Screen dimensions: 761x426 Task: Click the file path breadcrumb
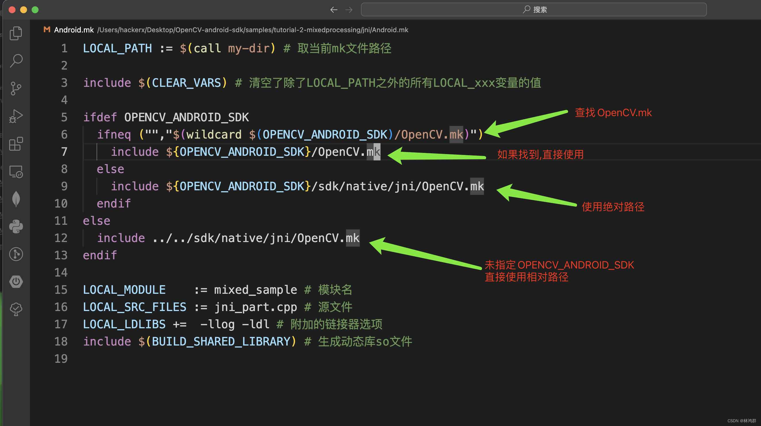253,30
